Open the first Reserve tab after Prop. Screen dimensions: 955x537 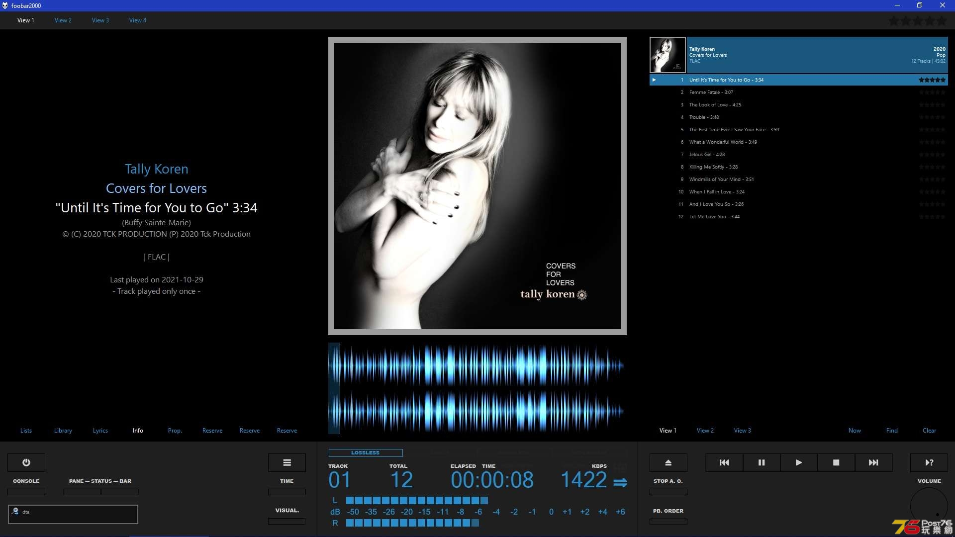point(212,431)
